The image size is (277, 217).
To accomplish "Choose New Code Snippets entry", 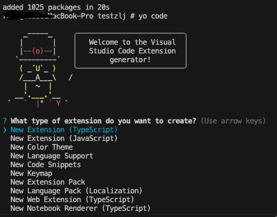I will [x=46, y=165].
